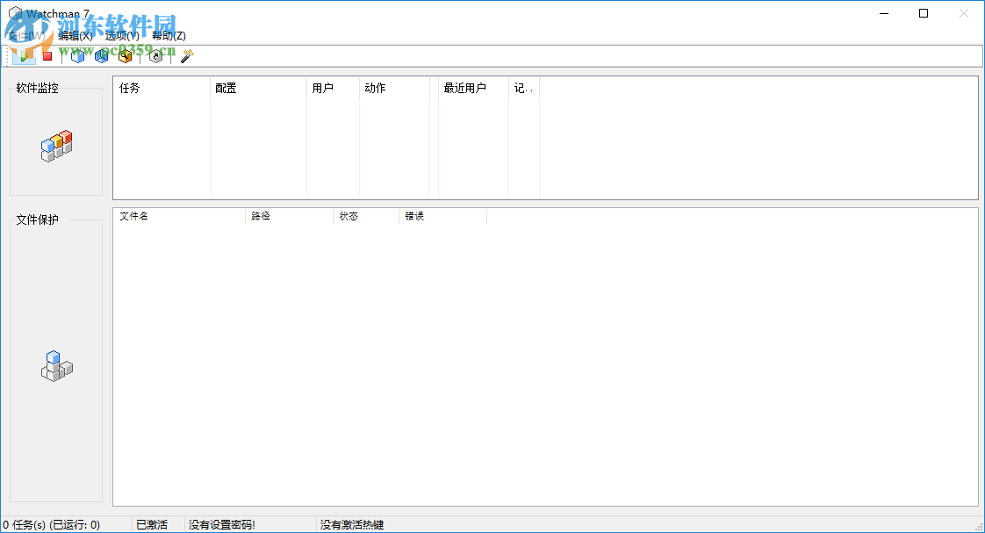Open the 帮助(Z) menu
This screenshot has width=985, height=533.
[169, 35]
